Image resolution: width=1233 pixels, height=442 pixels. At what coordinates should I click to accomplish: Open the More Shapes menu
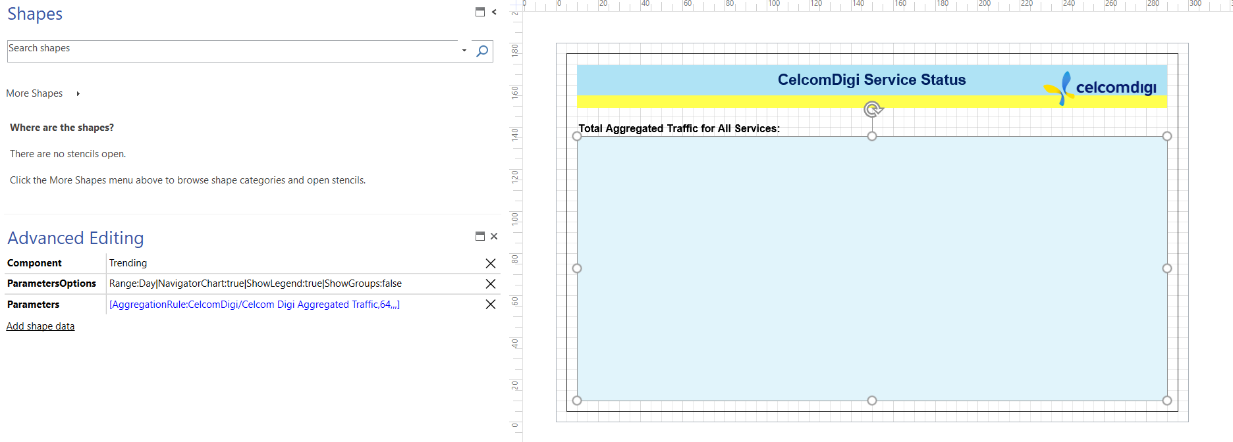click(x=34, y=93)
